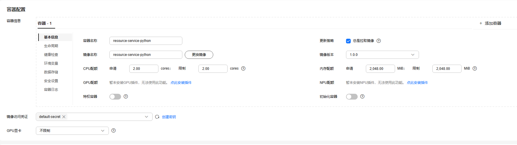This screenshot has height=145, width=517.
Task: Click the help icon next to GPU显卡 dropdown
Action: point(113,130)
